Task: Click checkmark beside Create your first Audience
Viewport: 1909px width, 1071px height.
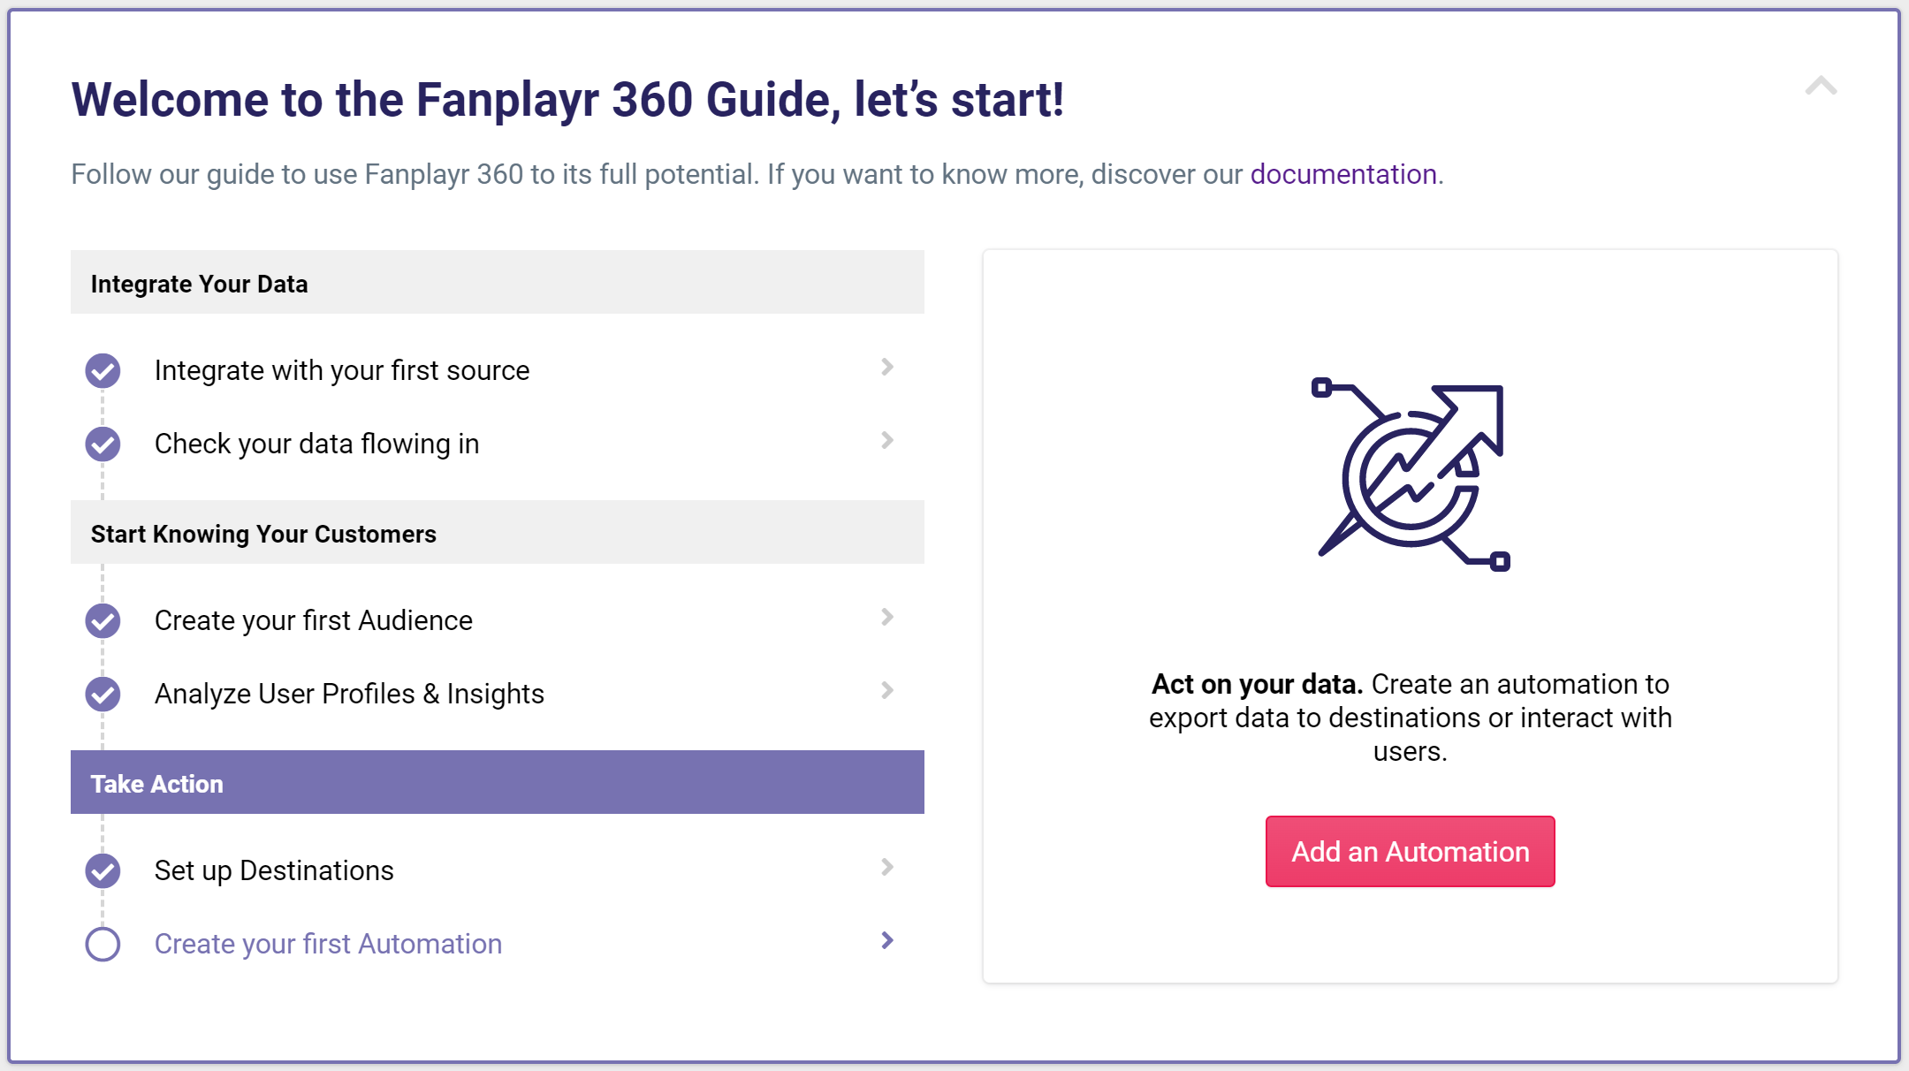Action: (103, 620)
